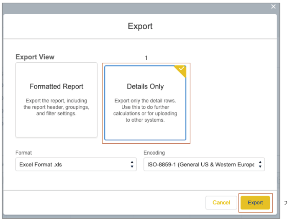This screenshot has height=224, width=290.
Task: Click the Format dropdown up-down arrows
Action: 132,164
